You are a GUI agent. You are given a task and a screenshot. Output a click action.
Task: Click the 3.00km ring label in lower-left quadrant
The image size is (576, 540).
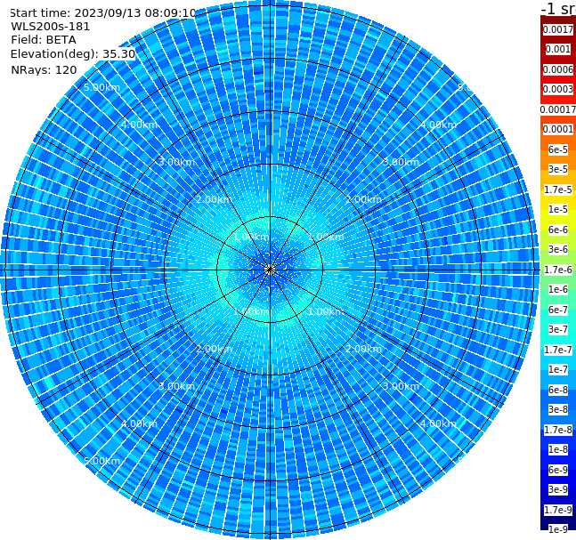(x=176, y=386)
